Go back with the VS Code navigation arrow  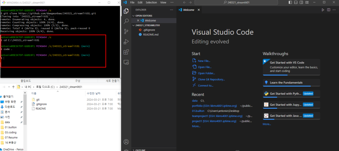184,3
